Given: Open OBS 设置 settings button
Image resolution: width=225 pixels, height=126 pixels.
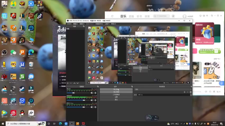Looking at the screenshot, I should (116, 97).
